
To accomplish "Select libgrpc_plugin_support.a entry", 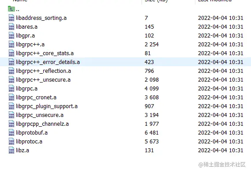I will [x=47, y=106].
